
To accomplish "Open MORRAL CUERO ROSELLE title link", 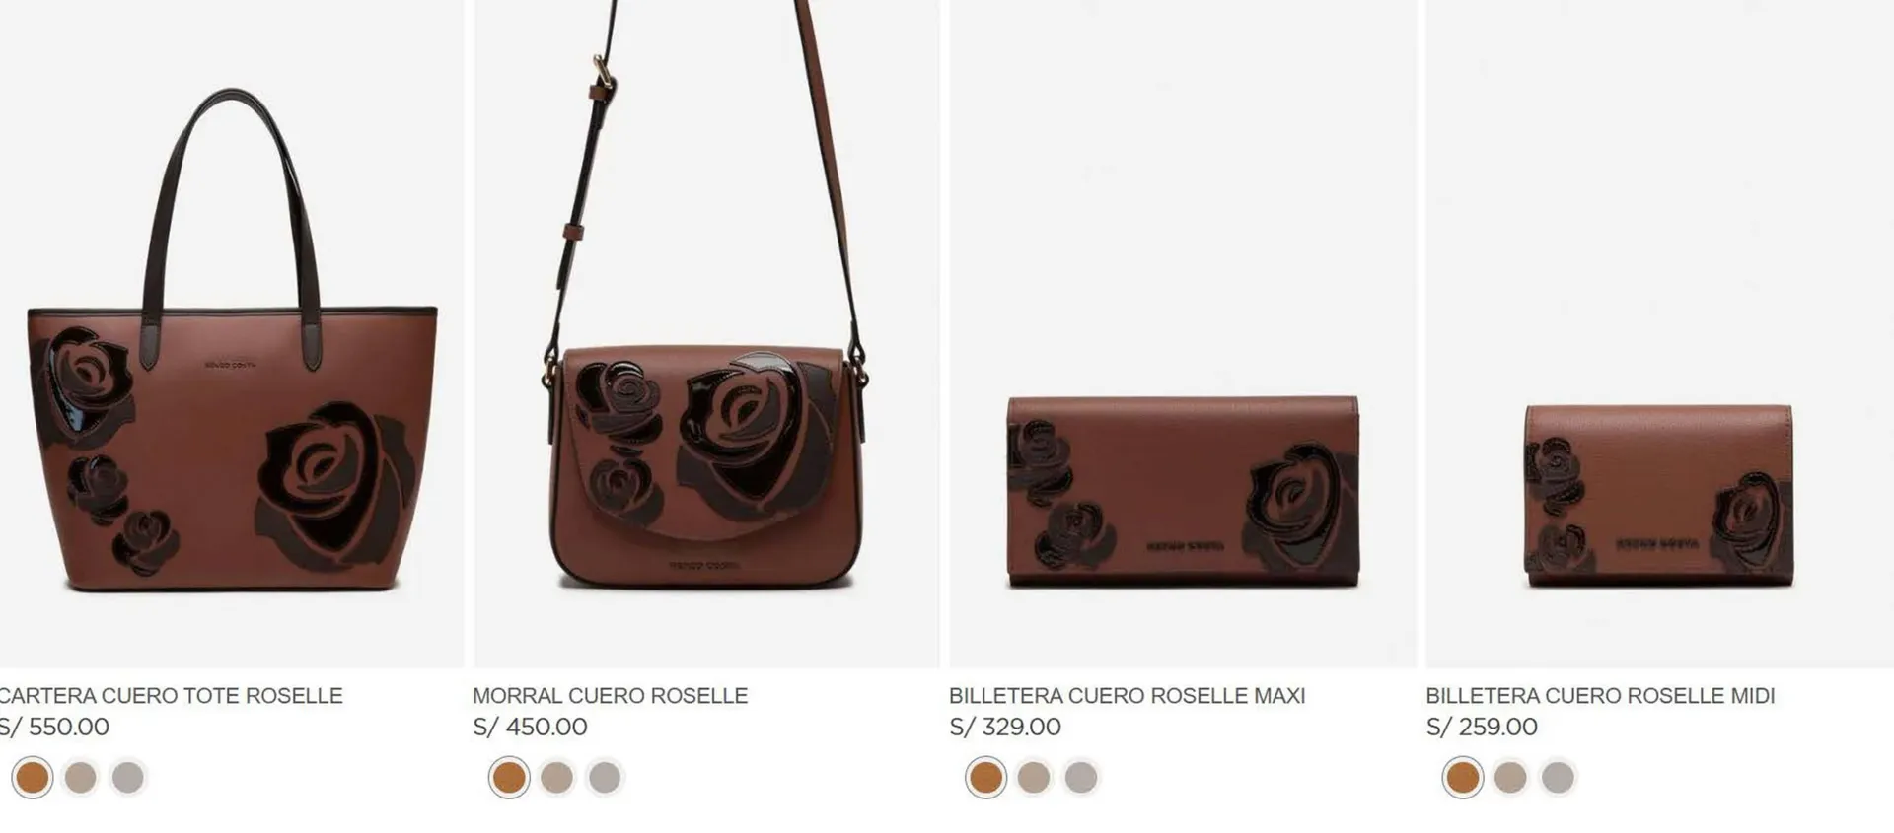I will [x=611, y=696].
